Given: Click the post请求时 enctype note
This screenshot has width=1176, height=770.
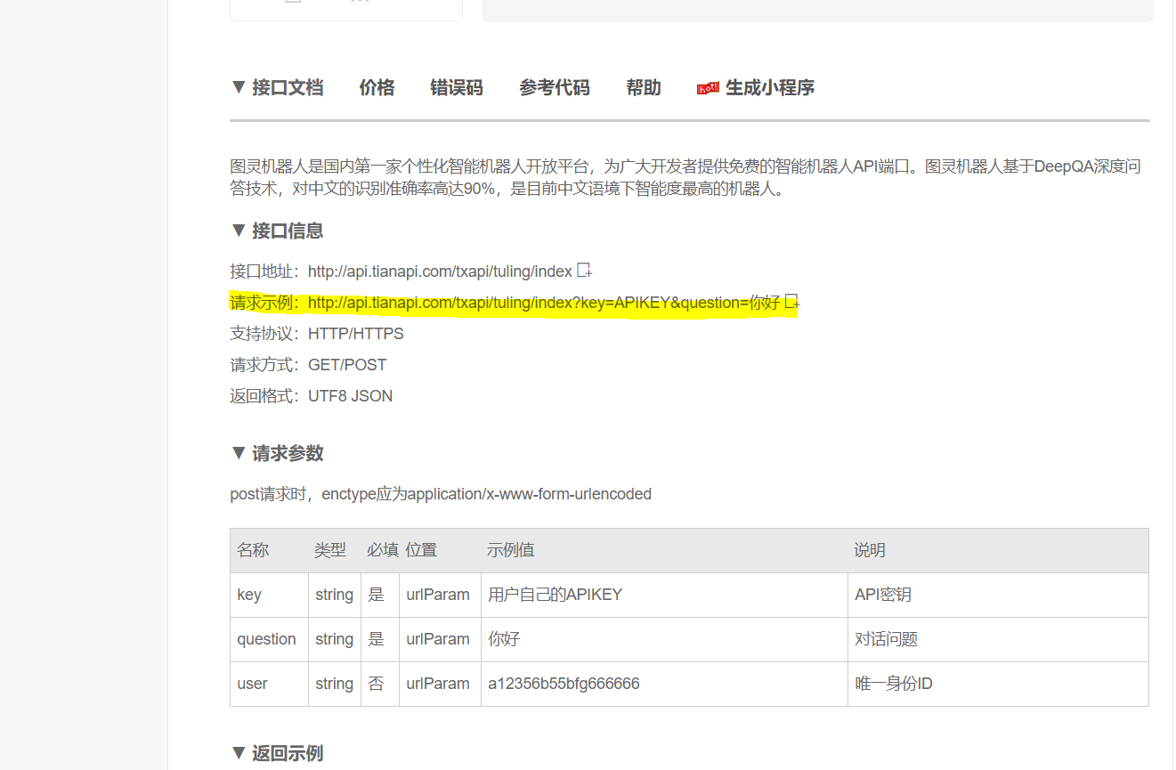Looking at the screenshot, I should coord(441,494).
